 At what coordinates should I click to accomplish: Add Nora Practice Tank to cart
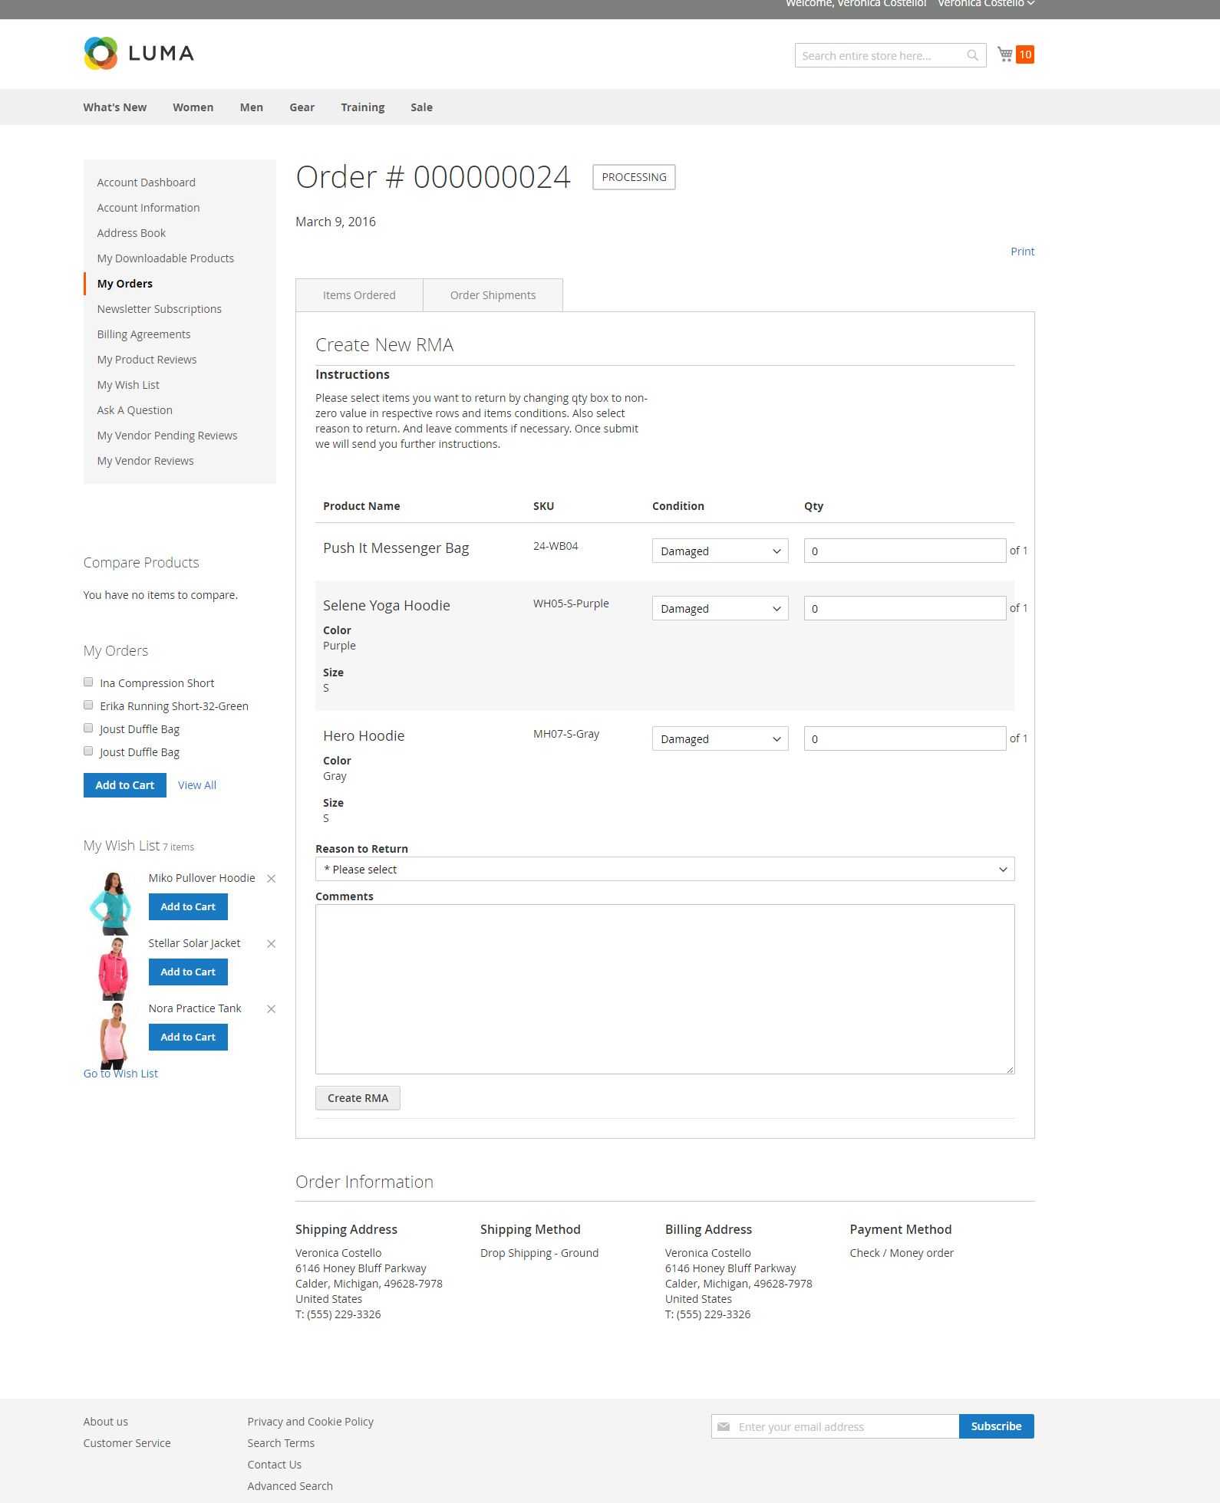[x=188, y=1038]
